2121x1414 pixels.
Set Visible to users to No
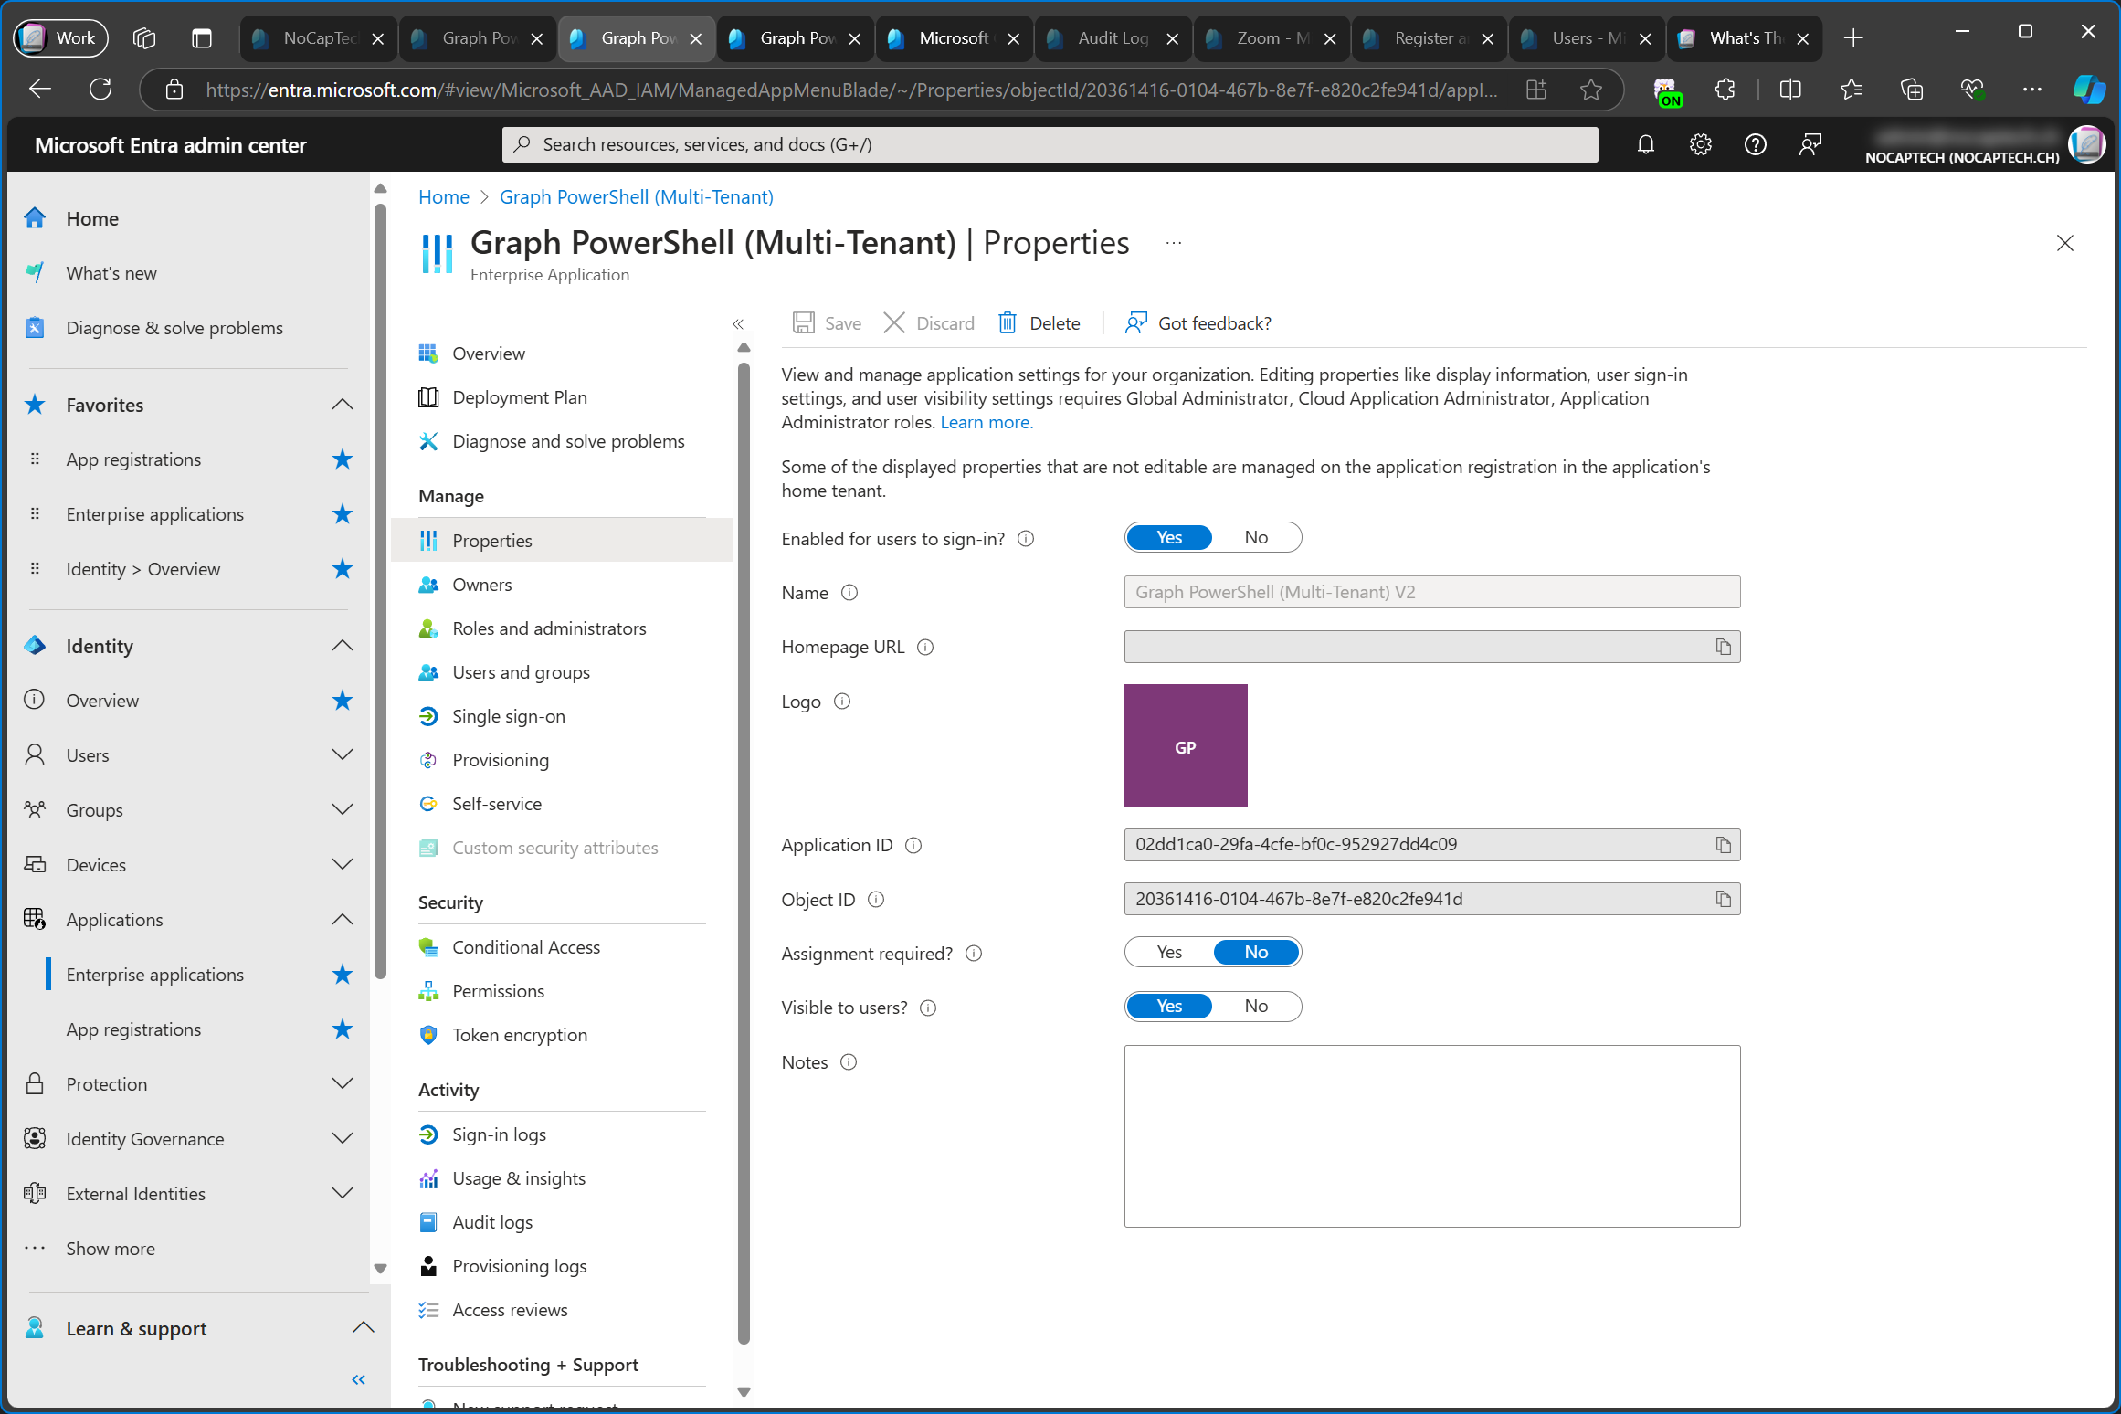(x=1256, y=1007)
